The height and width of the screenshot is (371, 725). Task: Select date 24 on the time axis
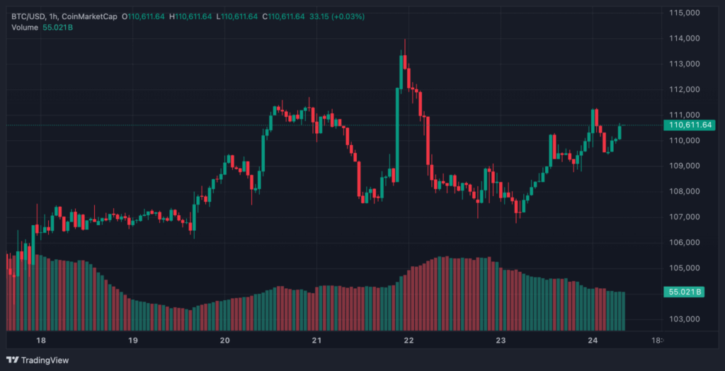593,341
